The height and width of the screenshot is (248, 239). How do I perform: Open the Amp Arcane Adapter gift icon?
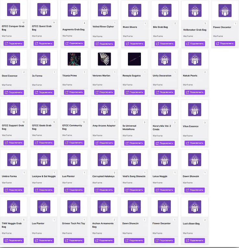pyautogui.click(x=104, y=109)
